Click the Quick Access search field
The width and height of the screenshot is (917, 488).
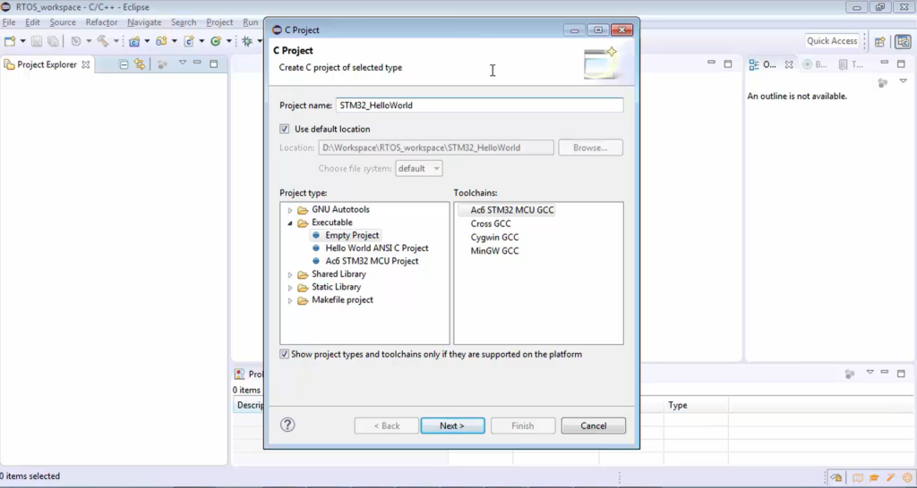tap(832, 41)
